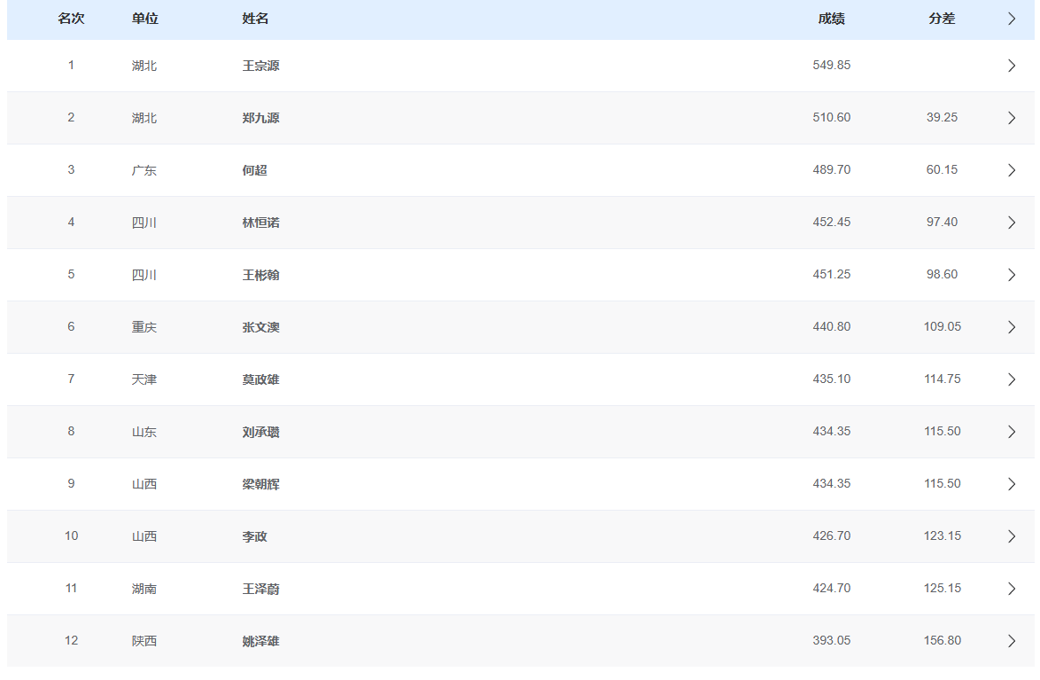This screenshot has height=680, width=1040.
Task: Expand the arrow on 莫政雄's row
Action: tap(1011, 379)
